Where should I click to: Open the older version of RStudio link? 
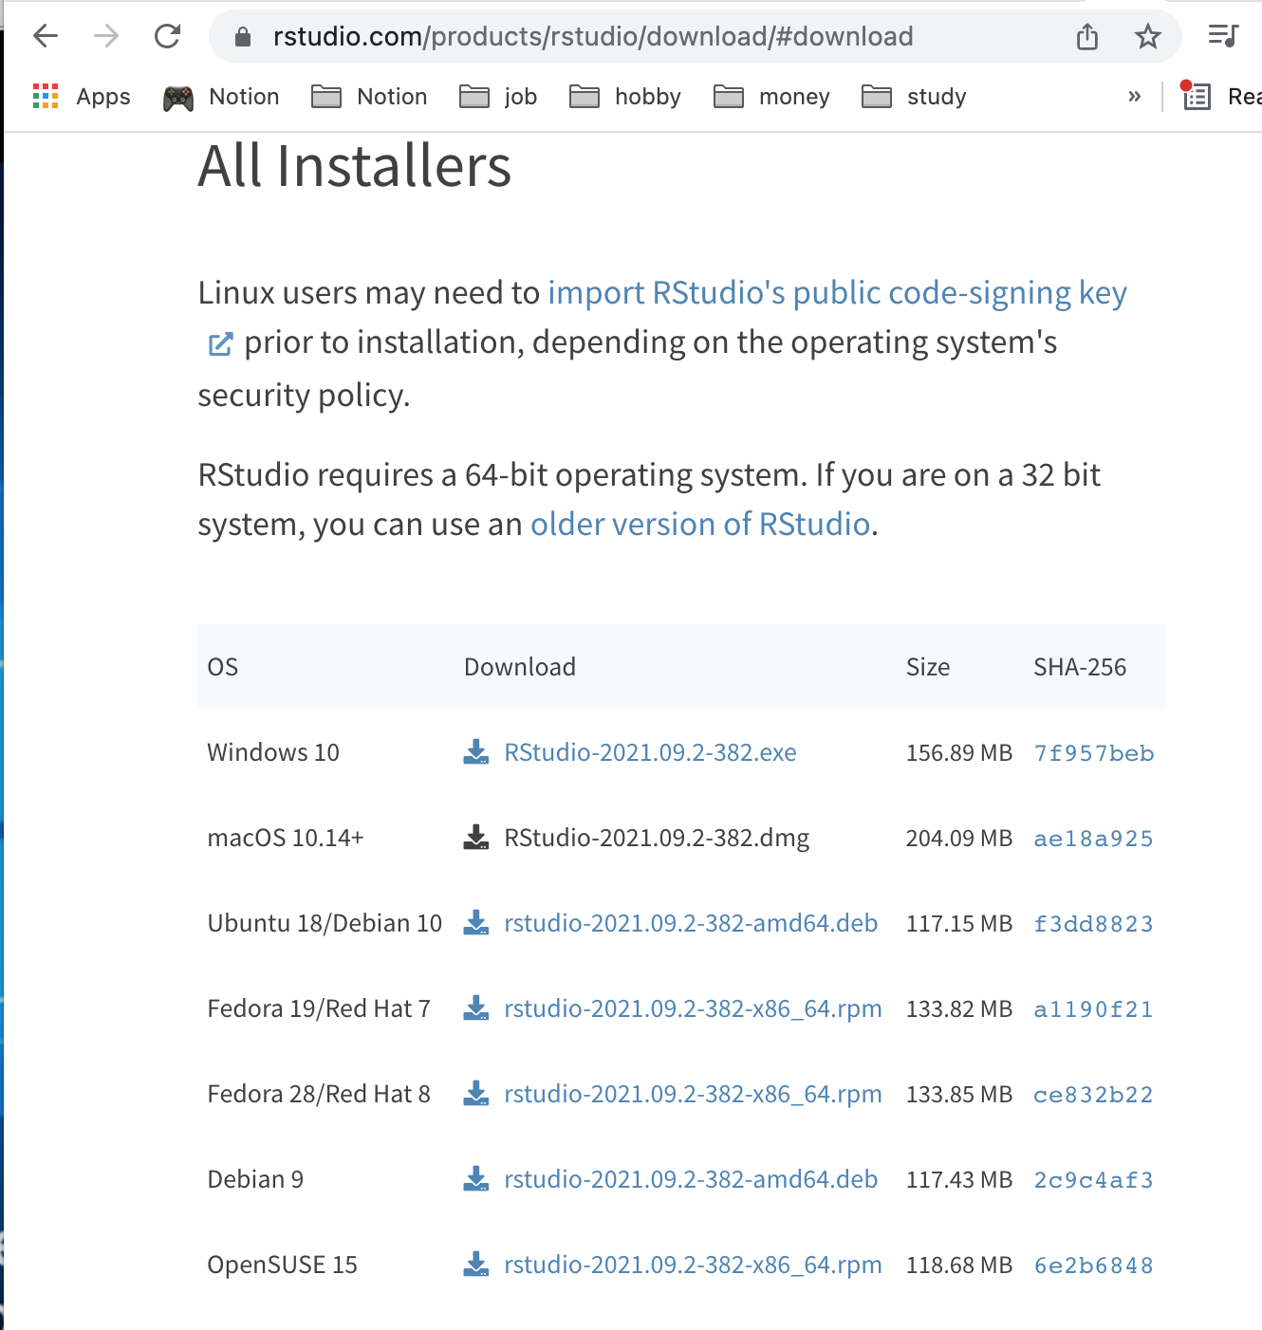(700, 525)
